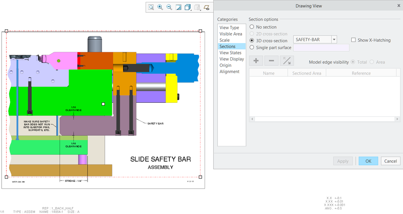Click the Zoom Out magnifier icon
This screenshot has height=214, width=403.
(x=169, y=7)
